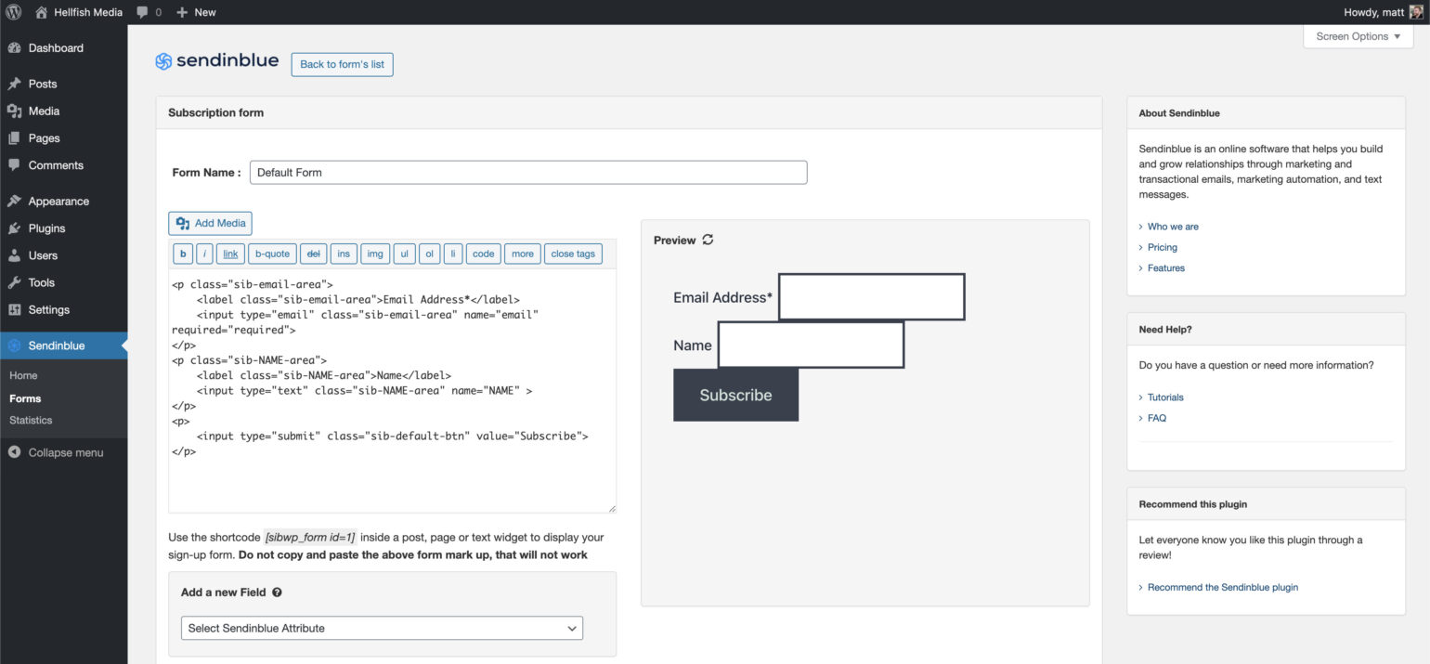Screen dimensions: 1430x664
Task: Go to Sendinblue Home submenu
Action: 23,375
